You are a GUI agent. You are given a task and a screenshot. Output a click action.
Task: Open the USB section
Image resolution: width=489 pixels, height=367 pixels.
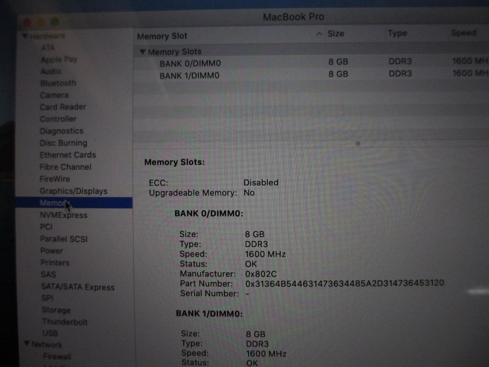click(50, 333)
